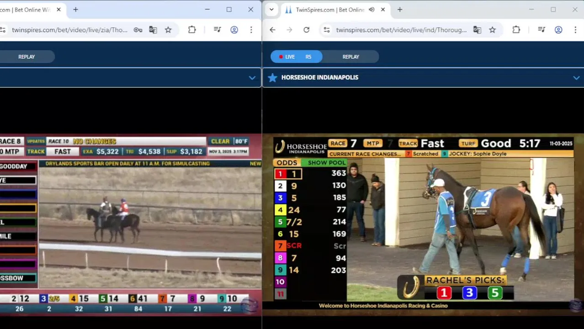
Task: Click translate icon in left window address bar
Action: [x=153, y=30]
